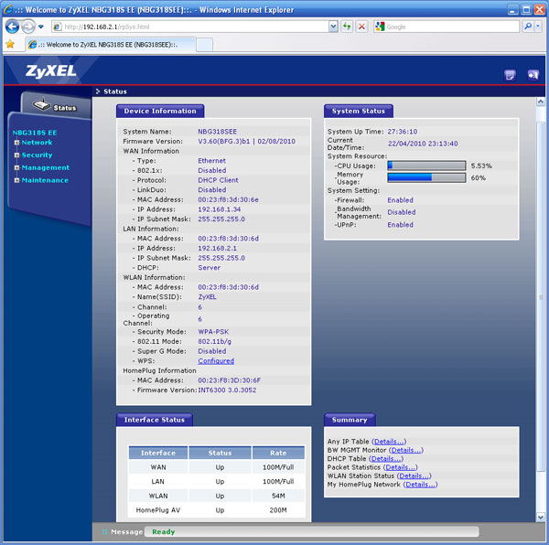Click the CPU Usage progress bar
The width and height of the screenshot is (549, 545).
426,166
